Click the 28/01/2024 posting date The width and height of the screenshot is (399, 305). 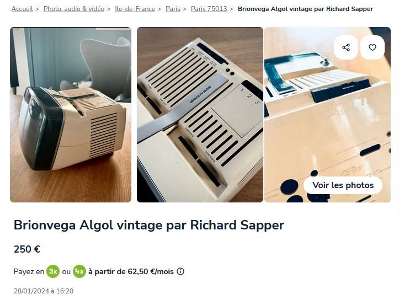[44, 291]
